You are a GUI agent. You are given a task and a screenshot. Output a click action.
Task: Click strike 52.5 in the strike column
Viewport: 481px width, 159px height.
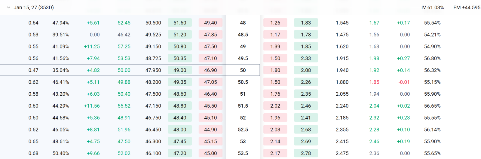243,130
